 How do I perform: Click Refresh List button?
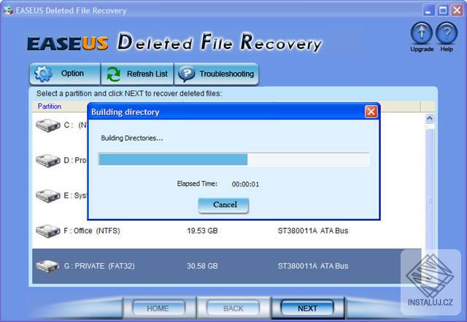[137, 74]
